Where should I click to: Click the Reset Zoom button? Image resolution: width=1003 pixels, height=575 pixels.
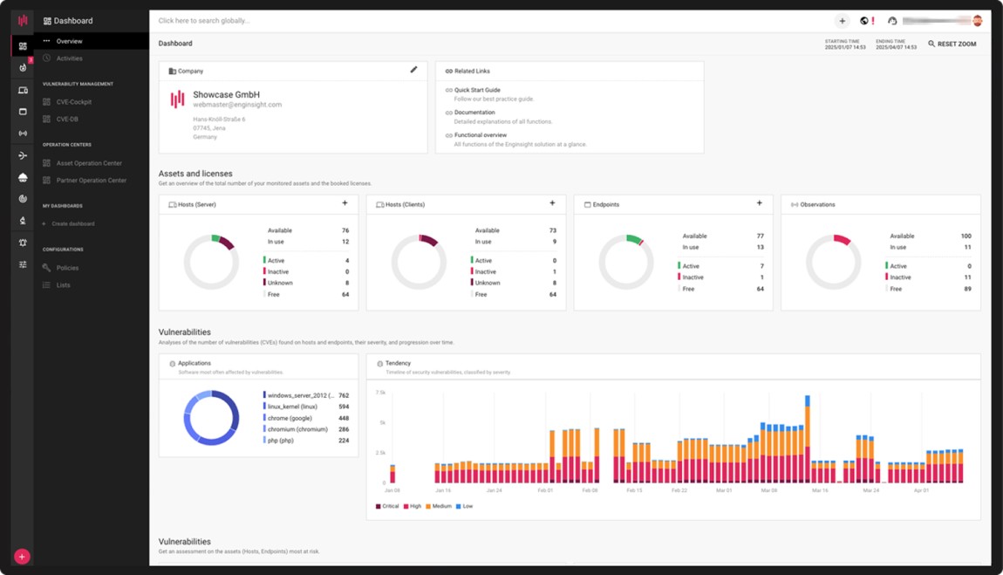tap(952, 44)
